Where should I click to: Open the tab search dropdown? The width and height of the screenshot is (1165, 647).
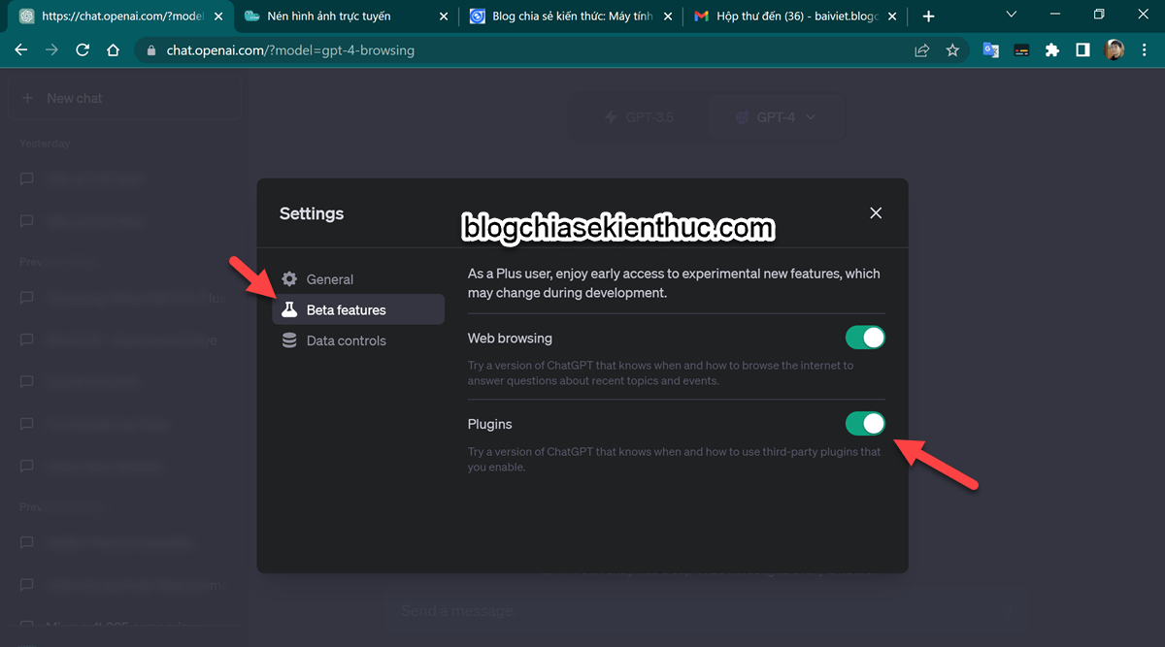1011,15
